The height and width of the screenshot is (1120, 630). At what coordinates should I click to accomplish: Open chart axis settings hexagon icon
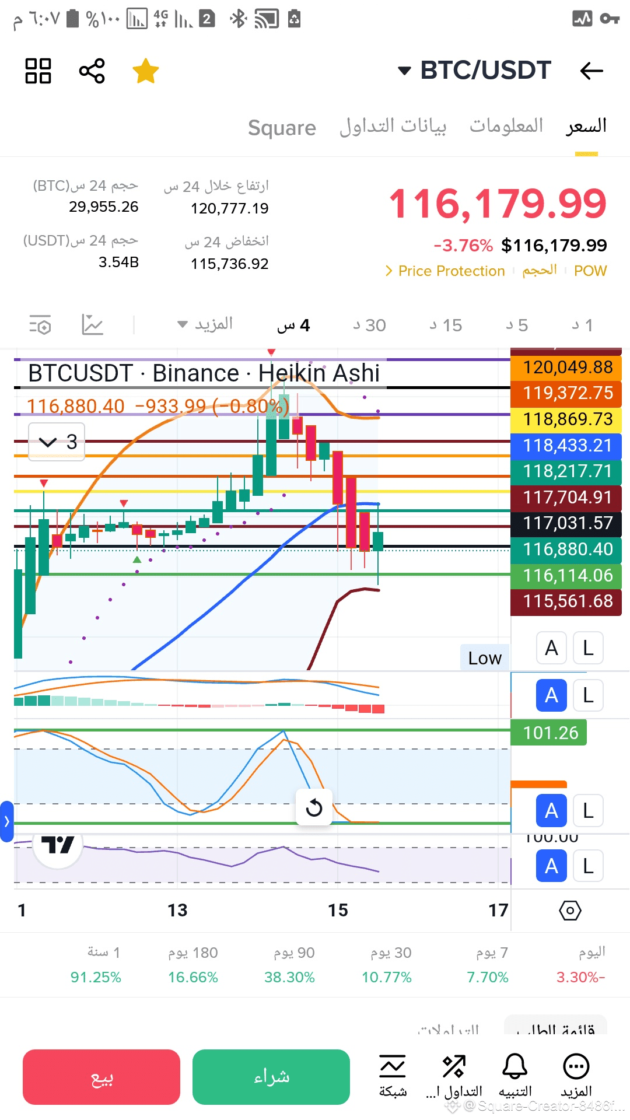pos(570,911)
